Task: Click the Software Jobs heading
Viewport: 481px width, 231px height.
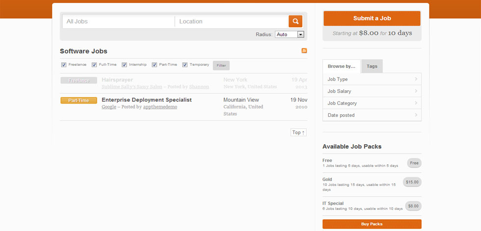Action: (83, 51)
